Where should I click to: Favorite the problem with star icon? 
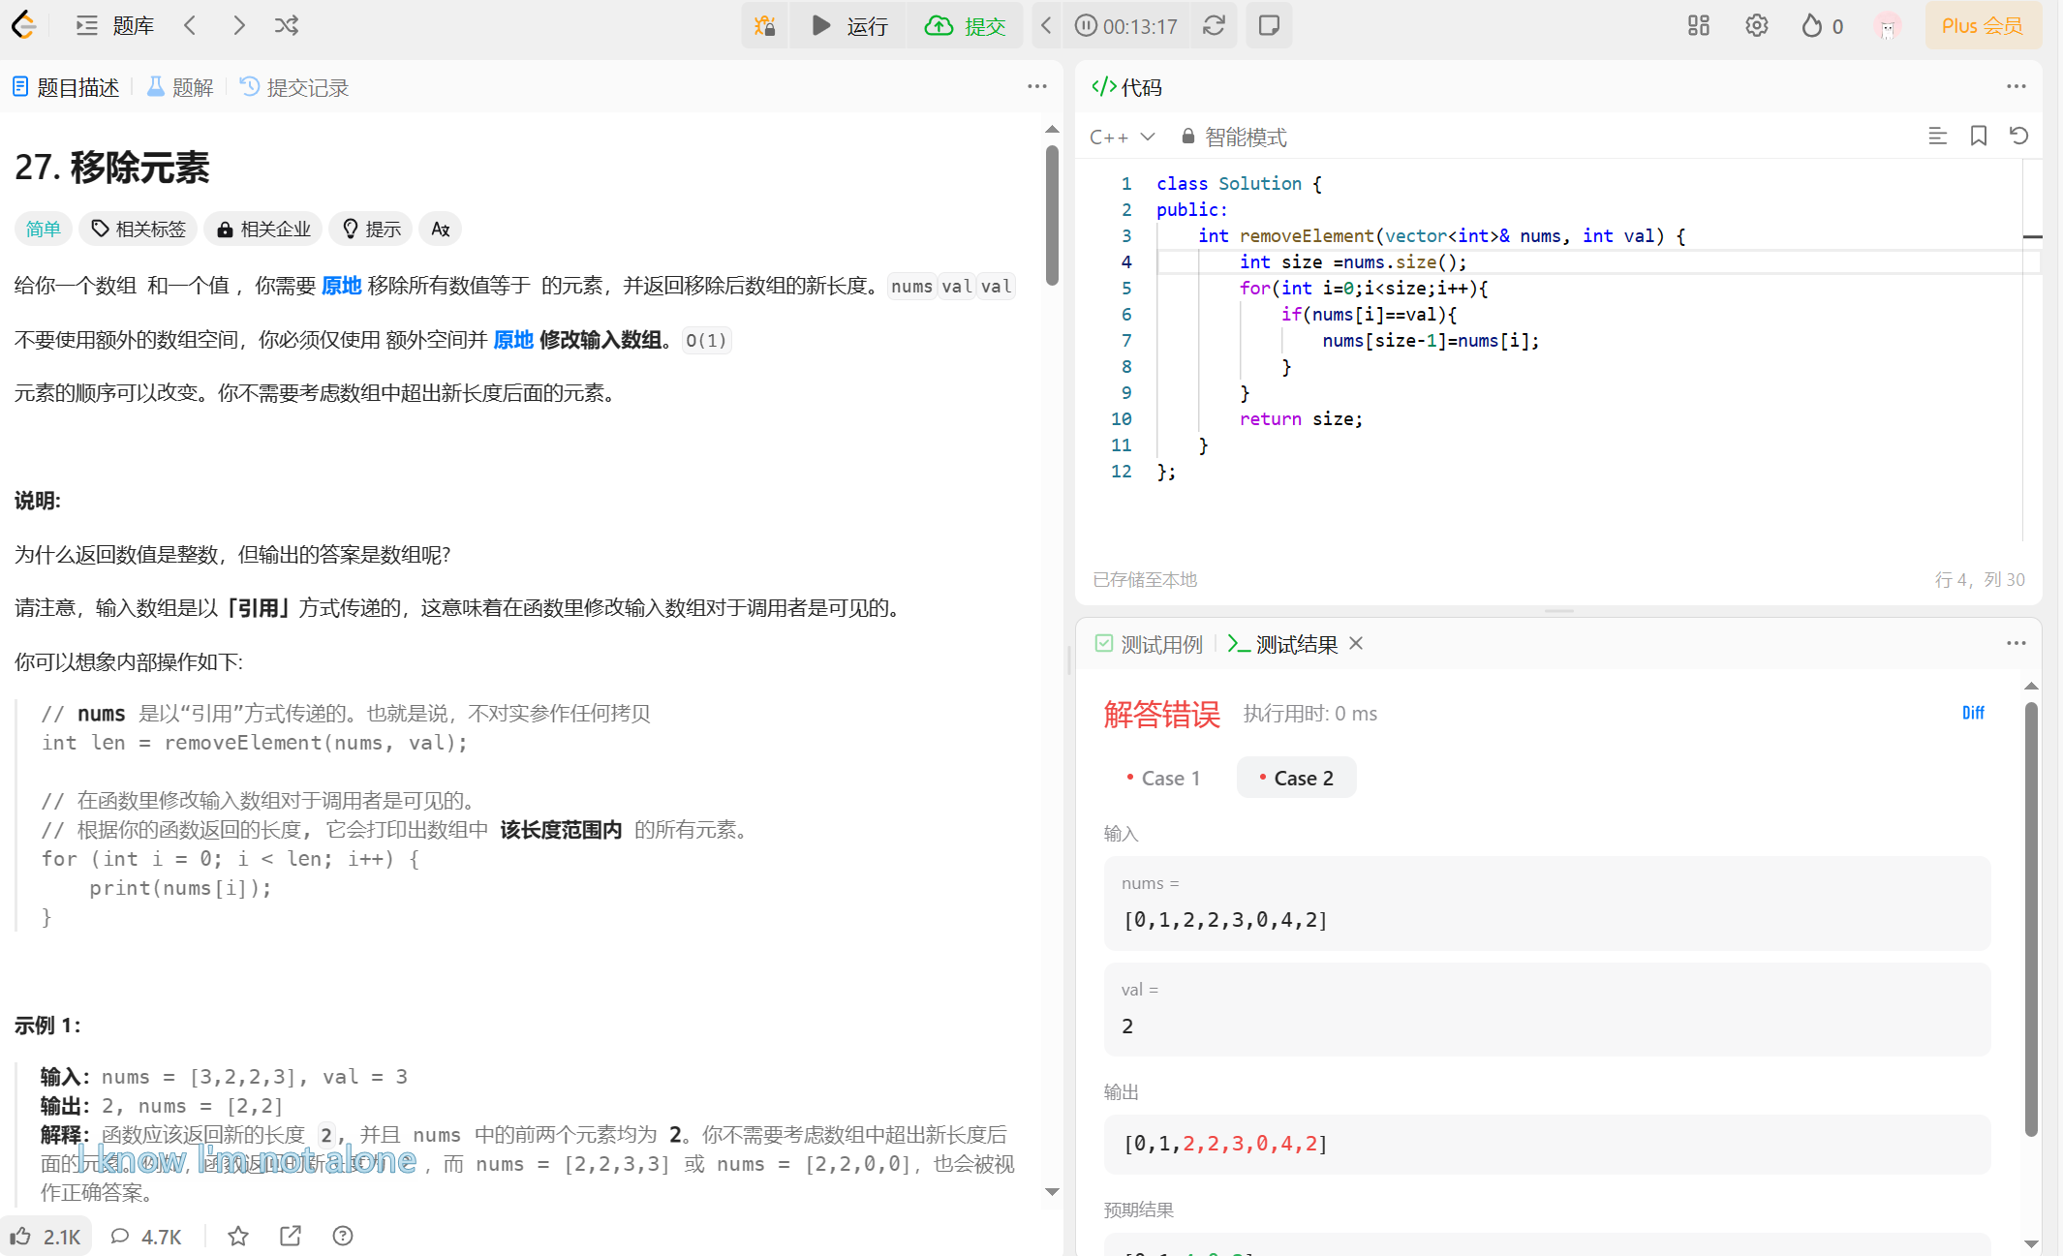[238, 1236]
